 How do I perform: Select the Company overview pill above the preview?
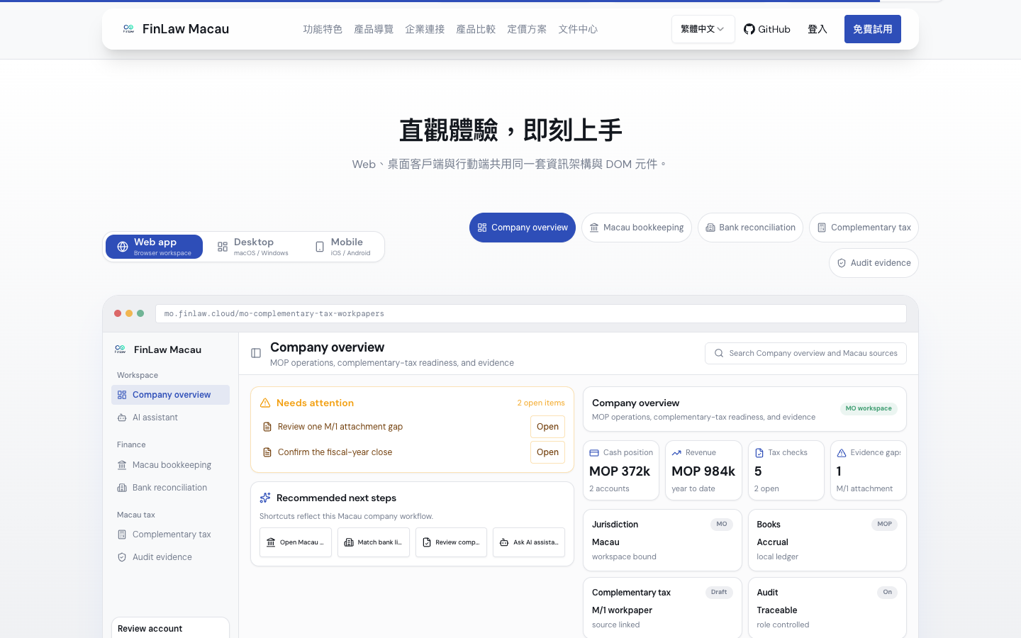point(523,228)
